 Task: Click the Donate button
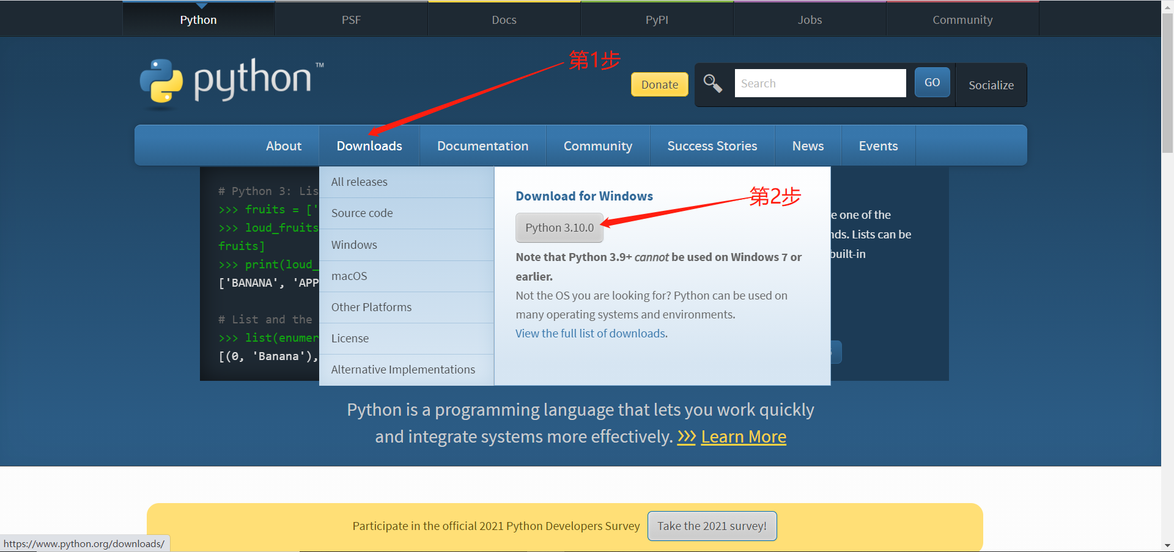coord(659,84)
